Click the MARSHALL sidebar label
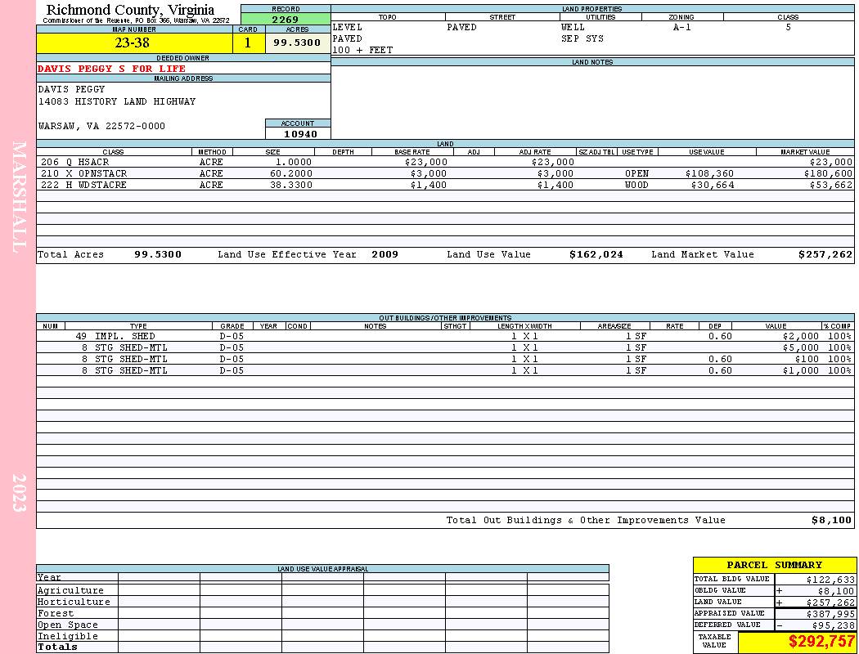This screenshot has height=654, width=859. click(19, 197)
